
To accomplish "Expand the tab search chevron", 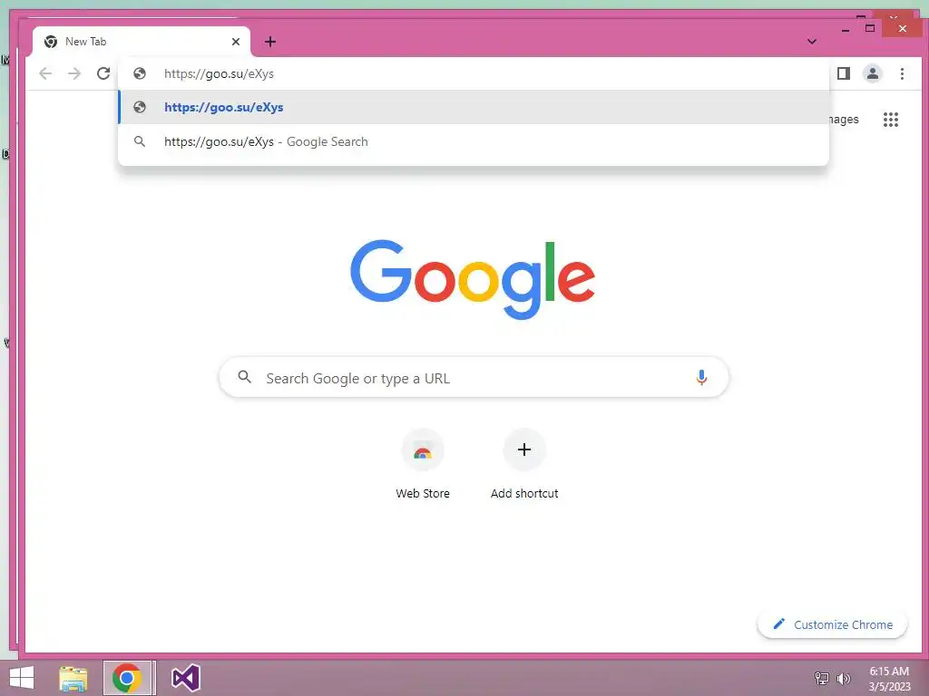I will pos(812,42).
